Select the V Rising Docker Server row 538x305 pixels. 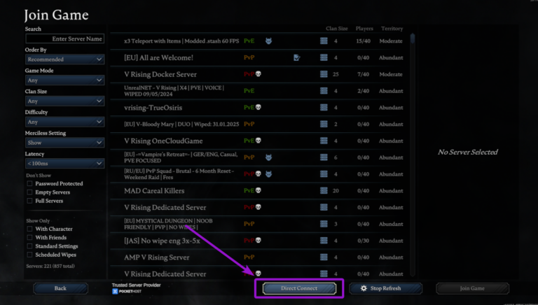pos(258,74)
